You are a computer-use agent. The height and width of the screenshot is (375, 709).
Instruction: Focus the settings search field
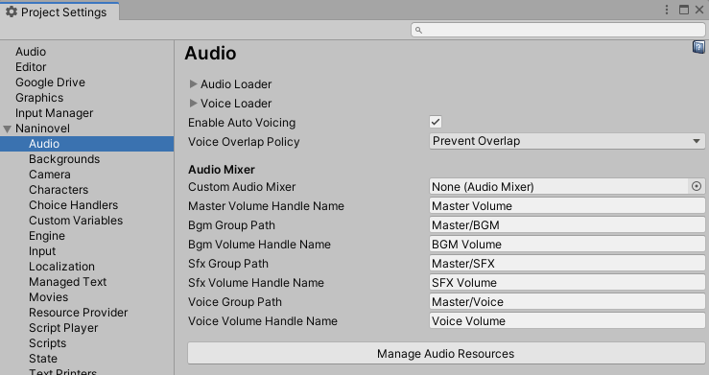tap(558, 31)
